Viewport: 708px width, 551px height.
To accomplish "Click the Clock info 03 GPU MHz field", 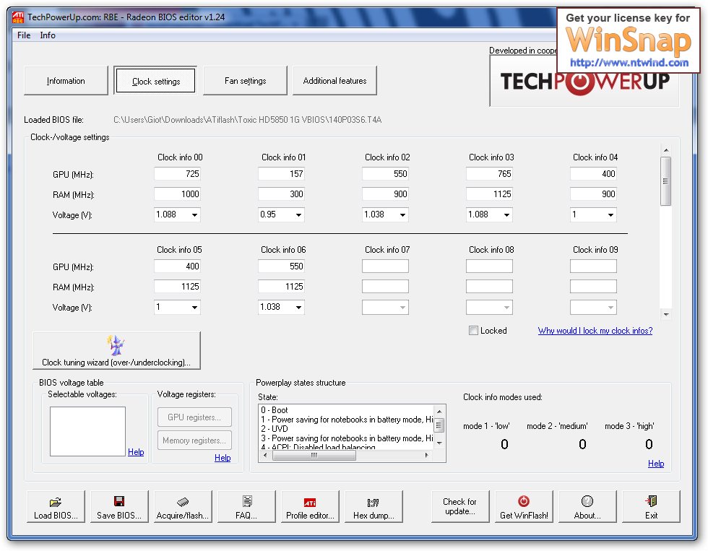I will coord(490,174).
